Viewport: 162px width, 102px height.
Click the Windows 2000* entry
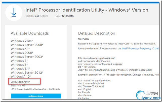click(x=22, y=53)
